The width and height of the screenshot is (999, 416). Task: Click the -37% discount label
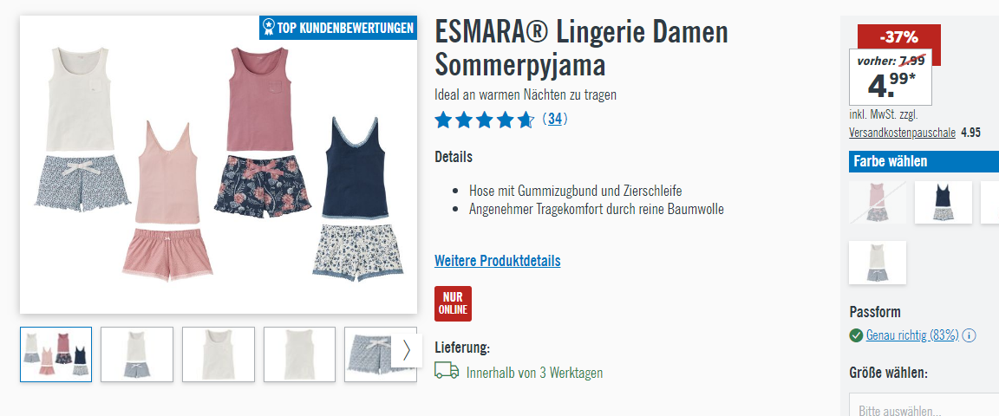pyautogui.click(x=898, y=37)
